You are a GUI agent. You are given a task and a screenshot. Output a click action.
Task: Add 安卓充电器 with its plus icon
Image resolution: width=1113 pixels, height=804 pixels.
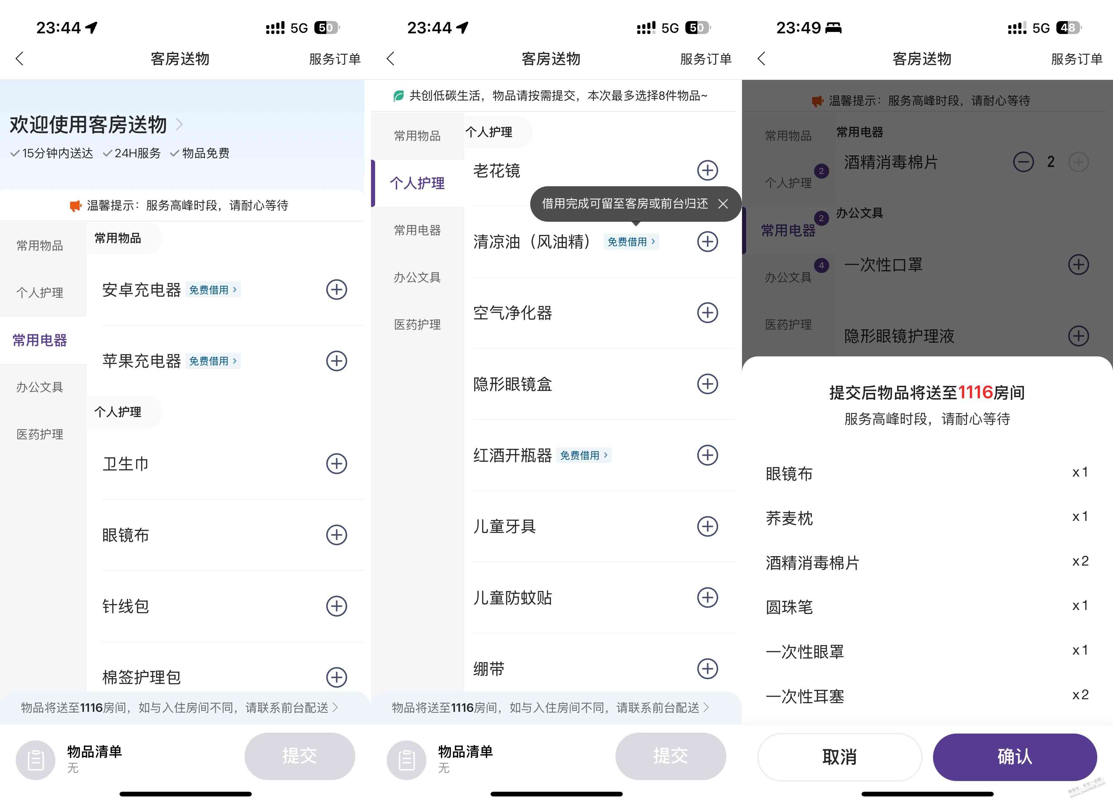[337, 289]
